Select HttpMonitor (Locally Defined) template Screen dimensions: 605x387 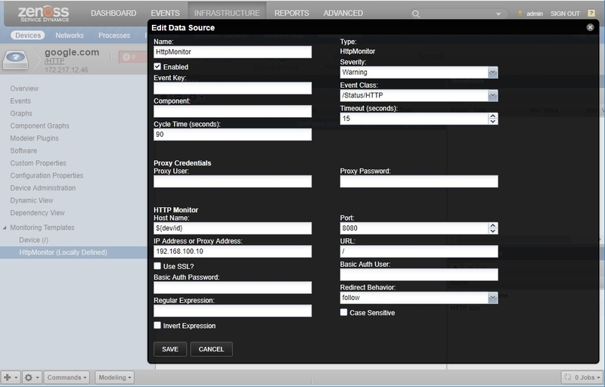pos(64,252)
